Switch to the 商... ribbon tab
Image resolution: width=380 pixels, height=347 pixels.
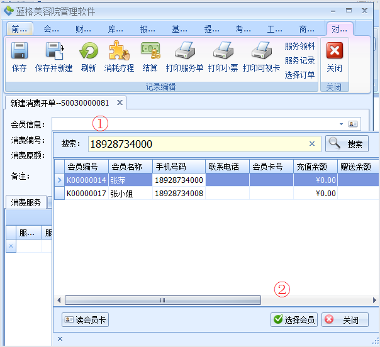(x=307, y=29)
